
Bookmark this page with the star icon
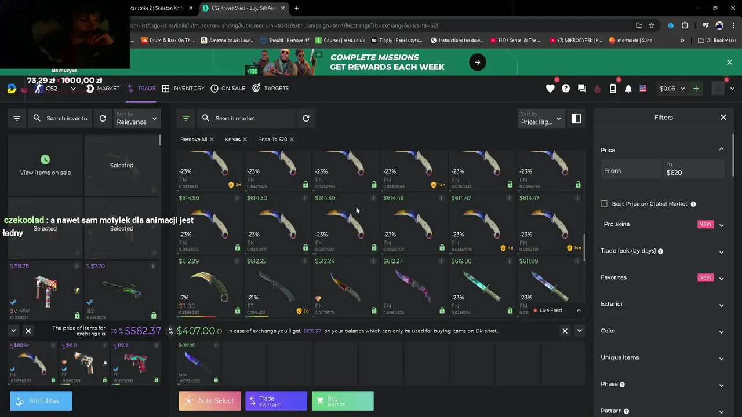point(652,25)
